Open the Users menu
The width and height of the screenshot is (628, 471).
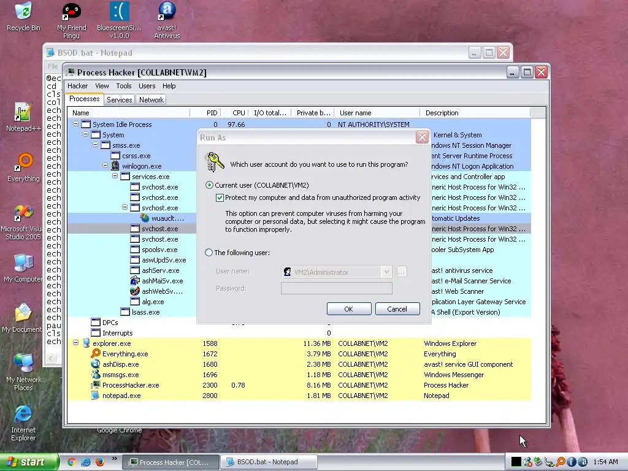[x=147, y=86]
